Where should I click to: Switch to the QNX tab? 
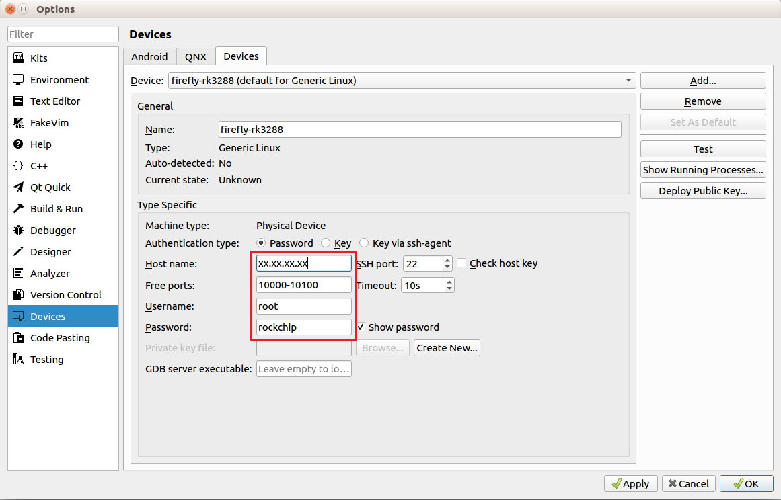click(196, 57)
